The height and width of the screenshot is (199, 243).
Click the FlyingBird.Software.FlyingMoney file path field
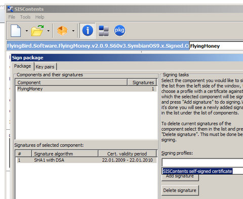(x=98, y=46)
